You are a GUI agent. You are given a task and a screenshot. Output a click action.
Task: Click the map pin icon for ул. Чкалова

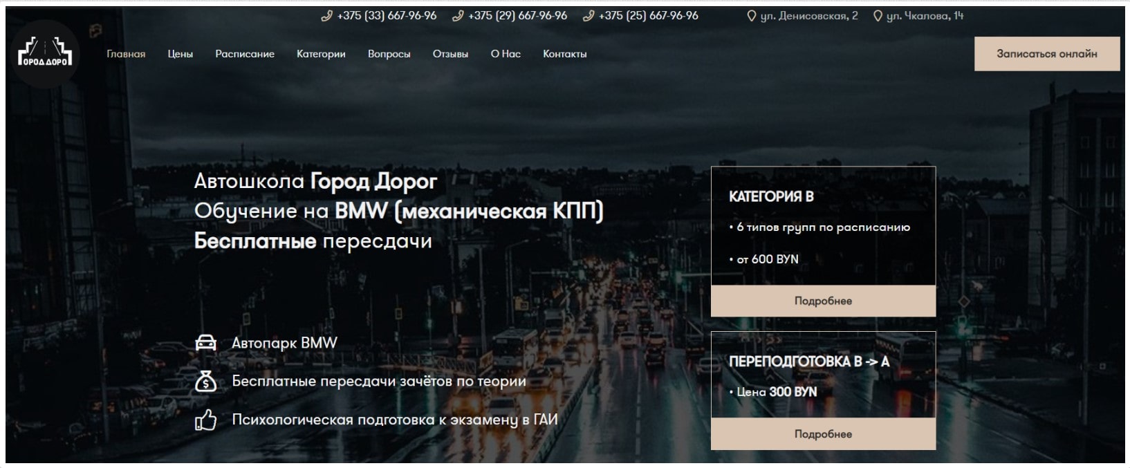pyautogui.click(x=878, y=16)
